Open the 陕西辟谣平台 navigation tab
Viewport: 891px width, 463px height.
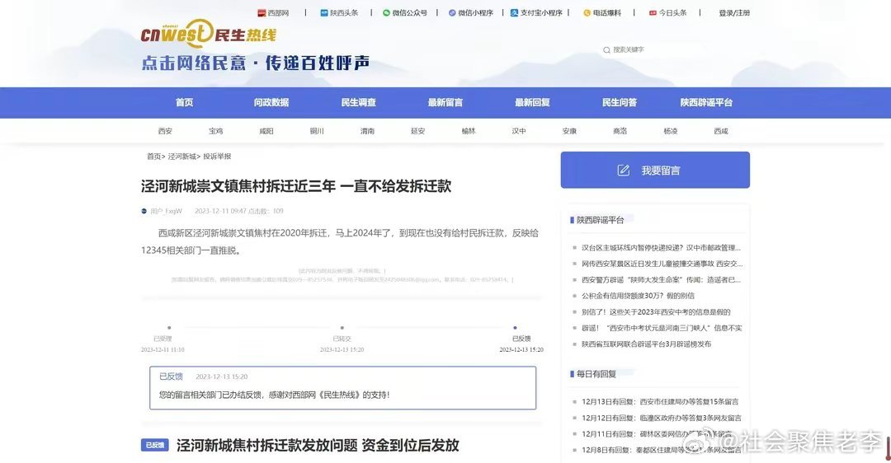point(706,103)
